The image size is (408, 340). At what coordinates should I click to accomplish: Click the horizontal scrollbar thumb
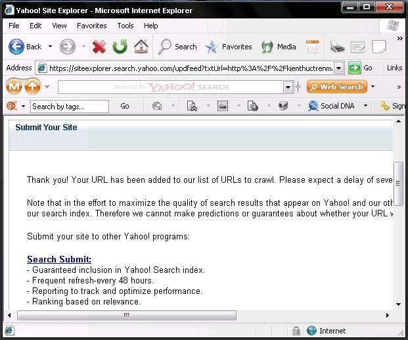[126, 316]
